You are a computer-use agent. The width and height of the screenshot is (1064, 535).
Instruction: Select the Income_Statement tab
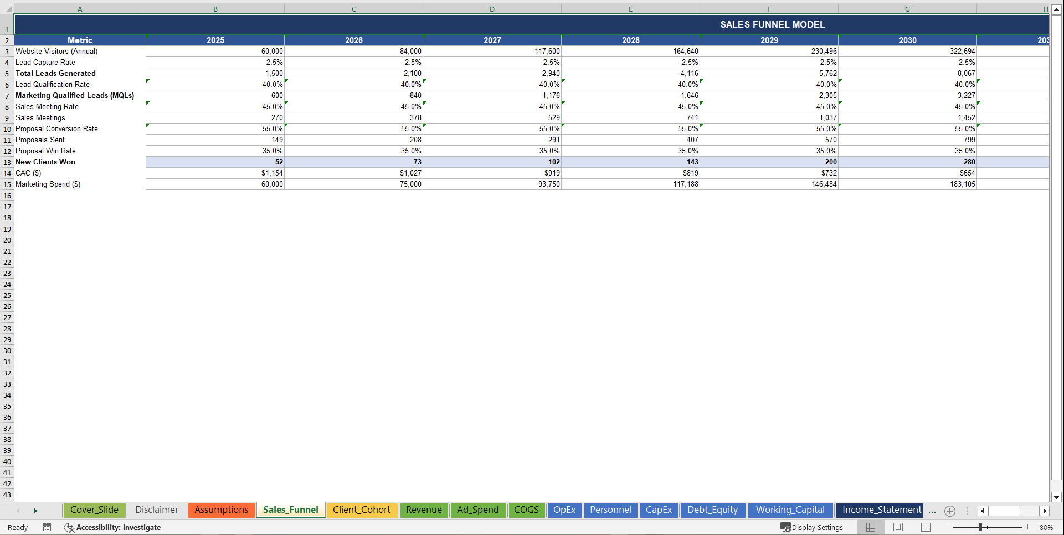(x=880, y=510)
